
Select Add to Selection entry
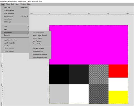(x=40, y=51)
